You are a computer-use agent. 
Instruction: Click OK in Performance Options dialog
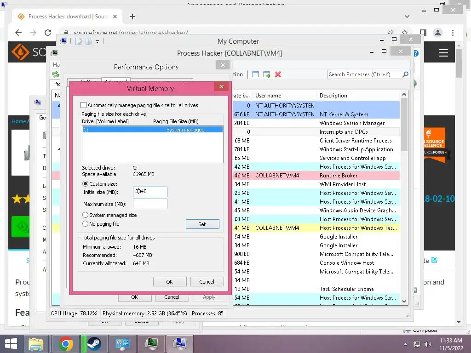coord(135,297)
